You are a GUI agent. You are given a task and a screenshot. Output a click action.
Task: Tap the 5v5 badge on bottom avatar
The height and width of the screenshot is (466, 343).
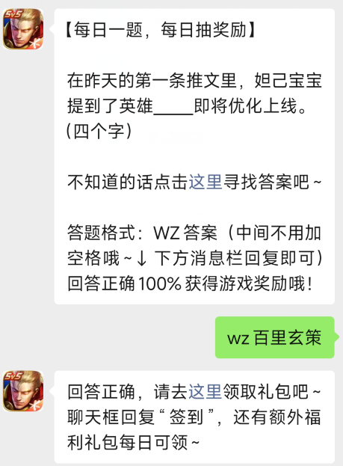click(x=13, y=375)
